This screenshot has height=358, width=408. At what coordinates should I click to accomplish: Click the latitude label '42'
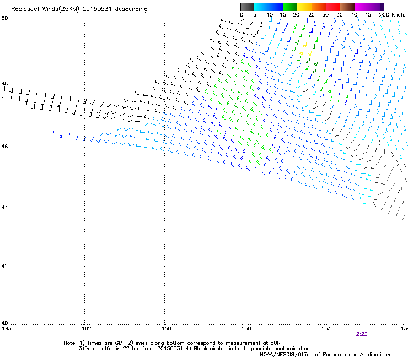click(4, 266)
